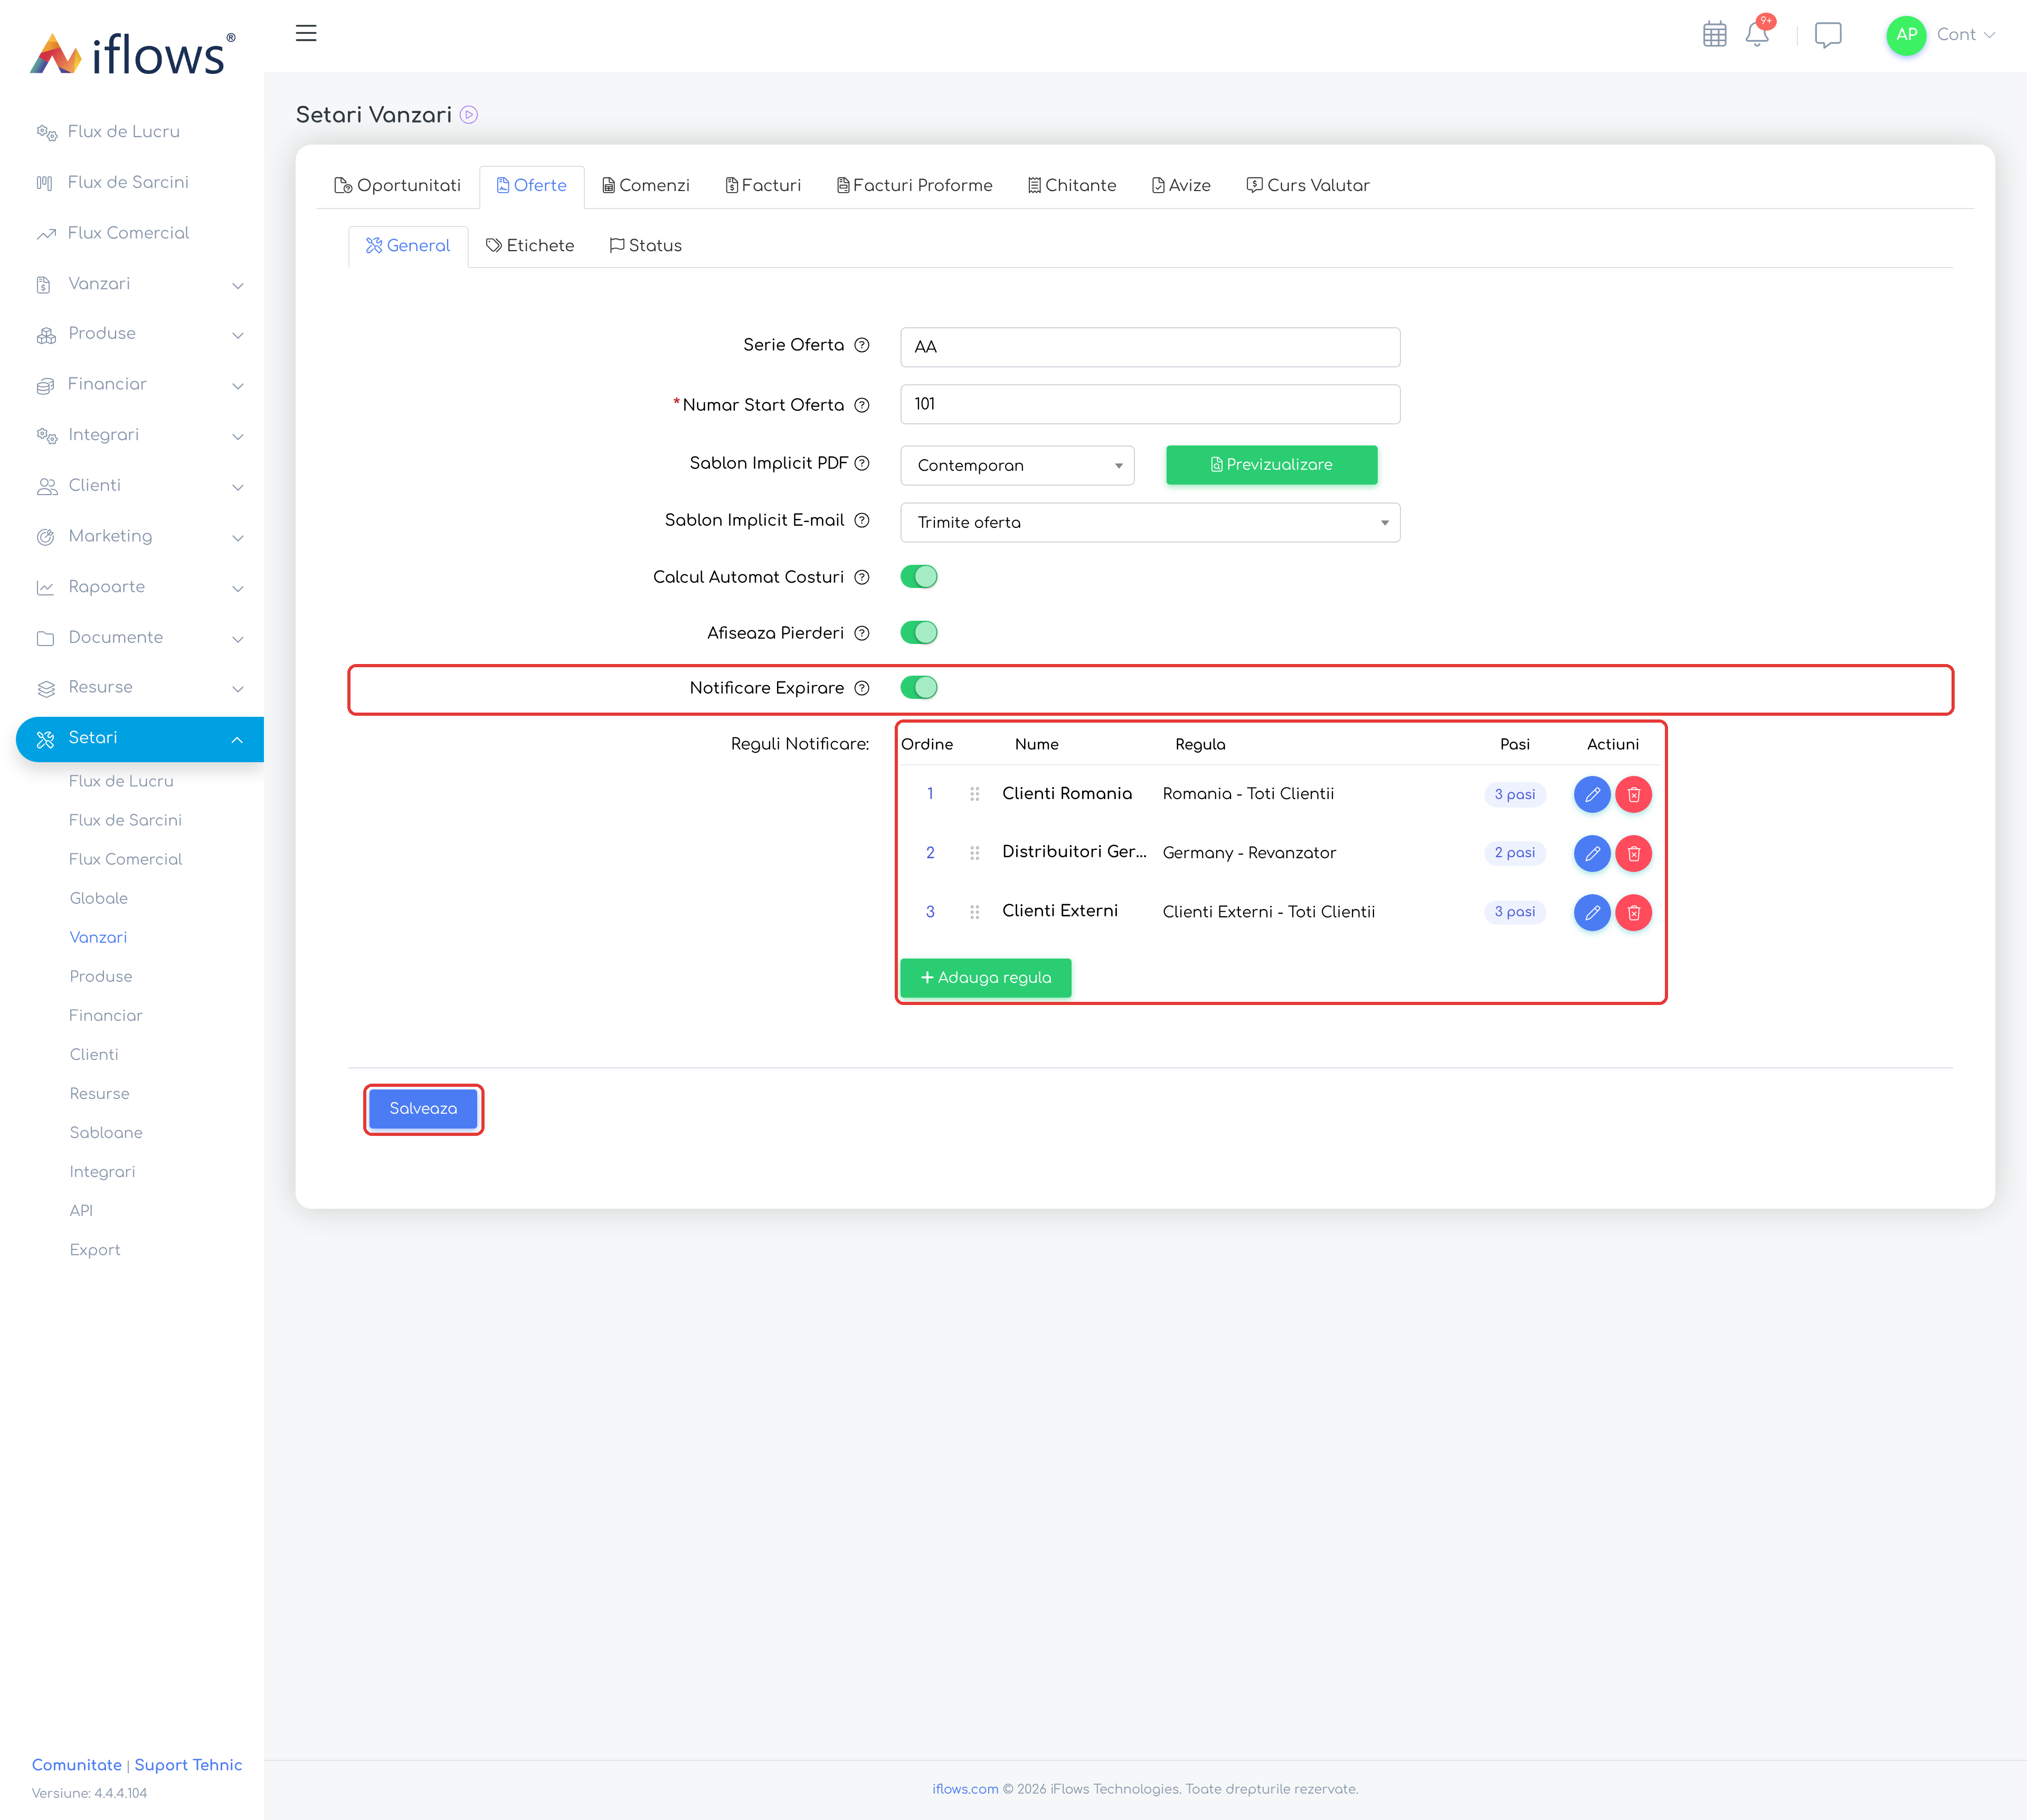This screenshot has width=2027, height=1820.
Task: Switch to the Facturi Proforme tab
Action: [x=915, y=186]
